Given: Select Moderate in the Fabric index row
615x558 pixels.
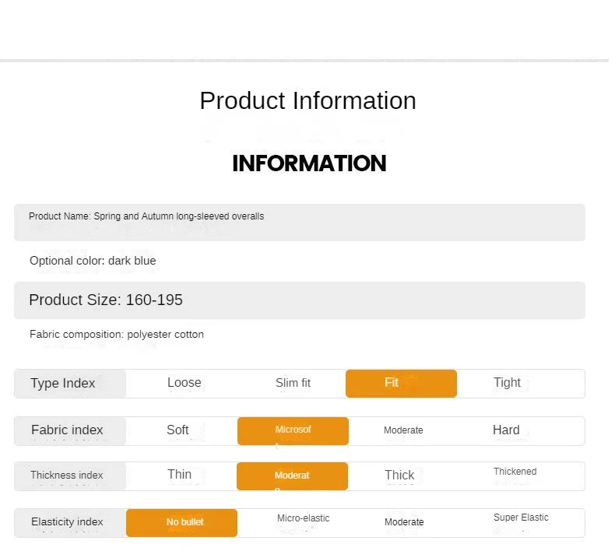Looking at the screenshot, I should pyautogui.click(x=403, y=430).
